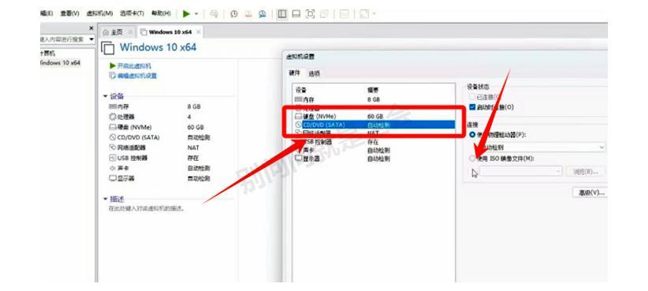
Task: Select the Windows 10 x64 tab
Action: (170, 32)
